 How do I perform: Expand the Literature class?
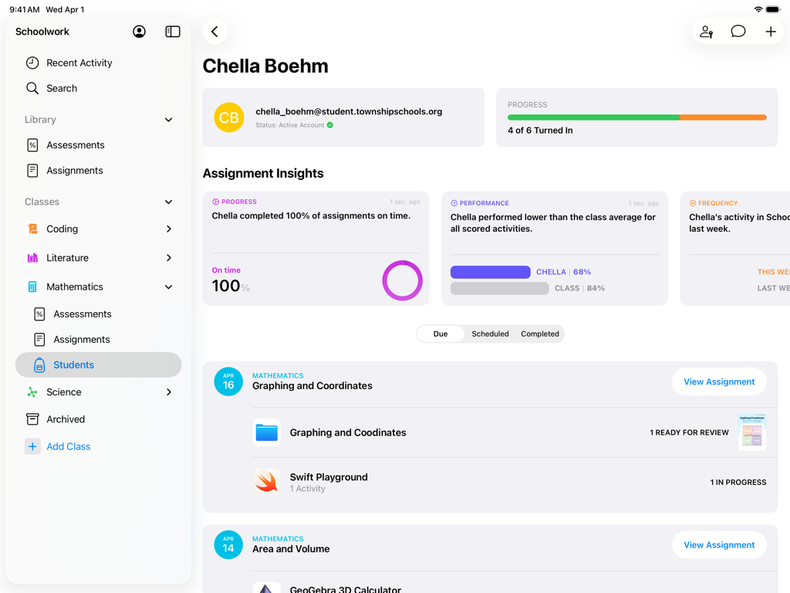tap(168, 257)
